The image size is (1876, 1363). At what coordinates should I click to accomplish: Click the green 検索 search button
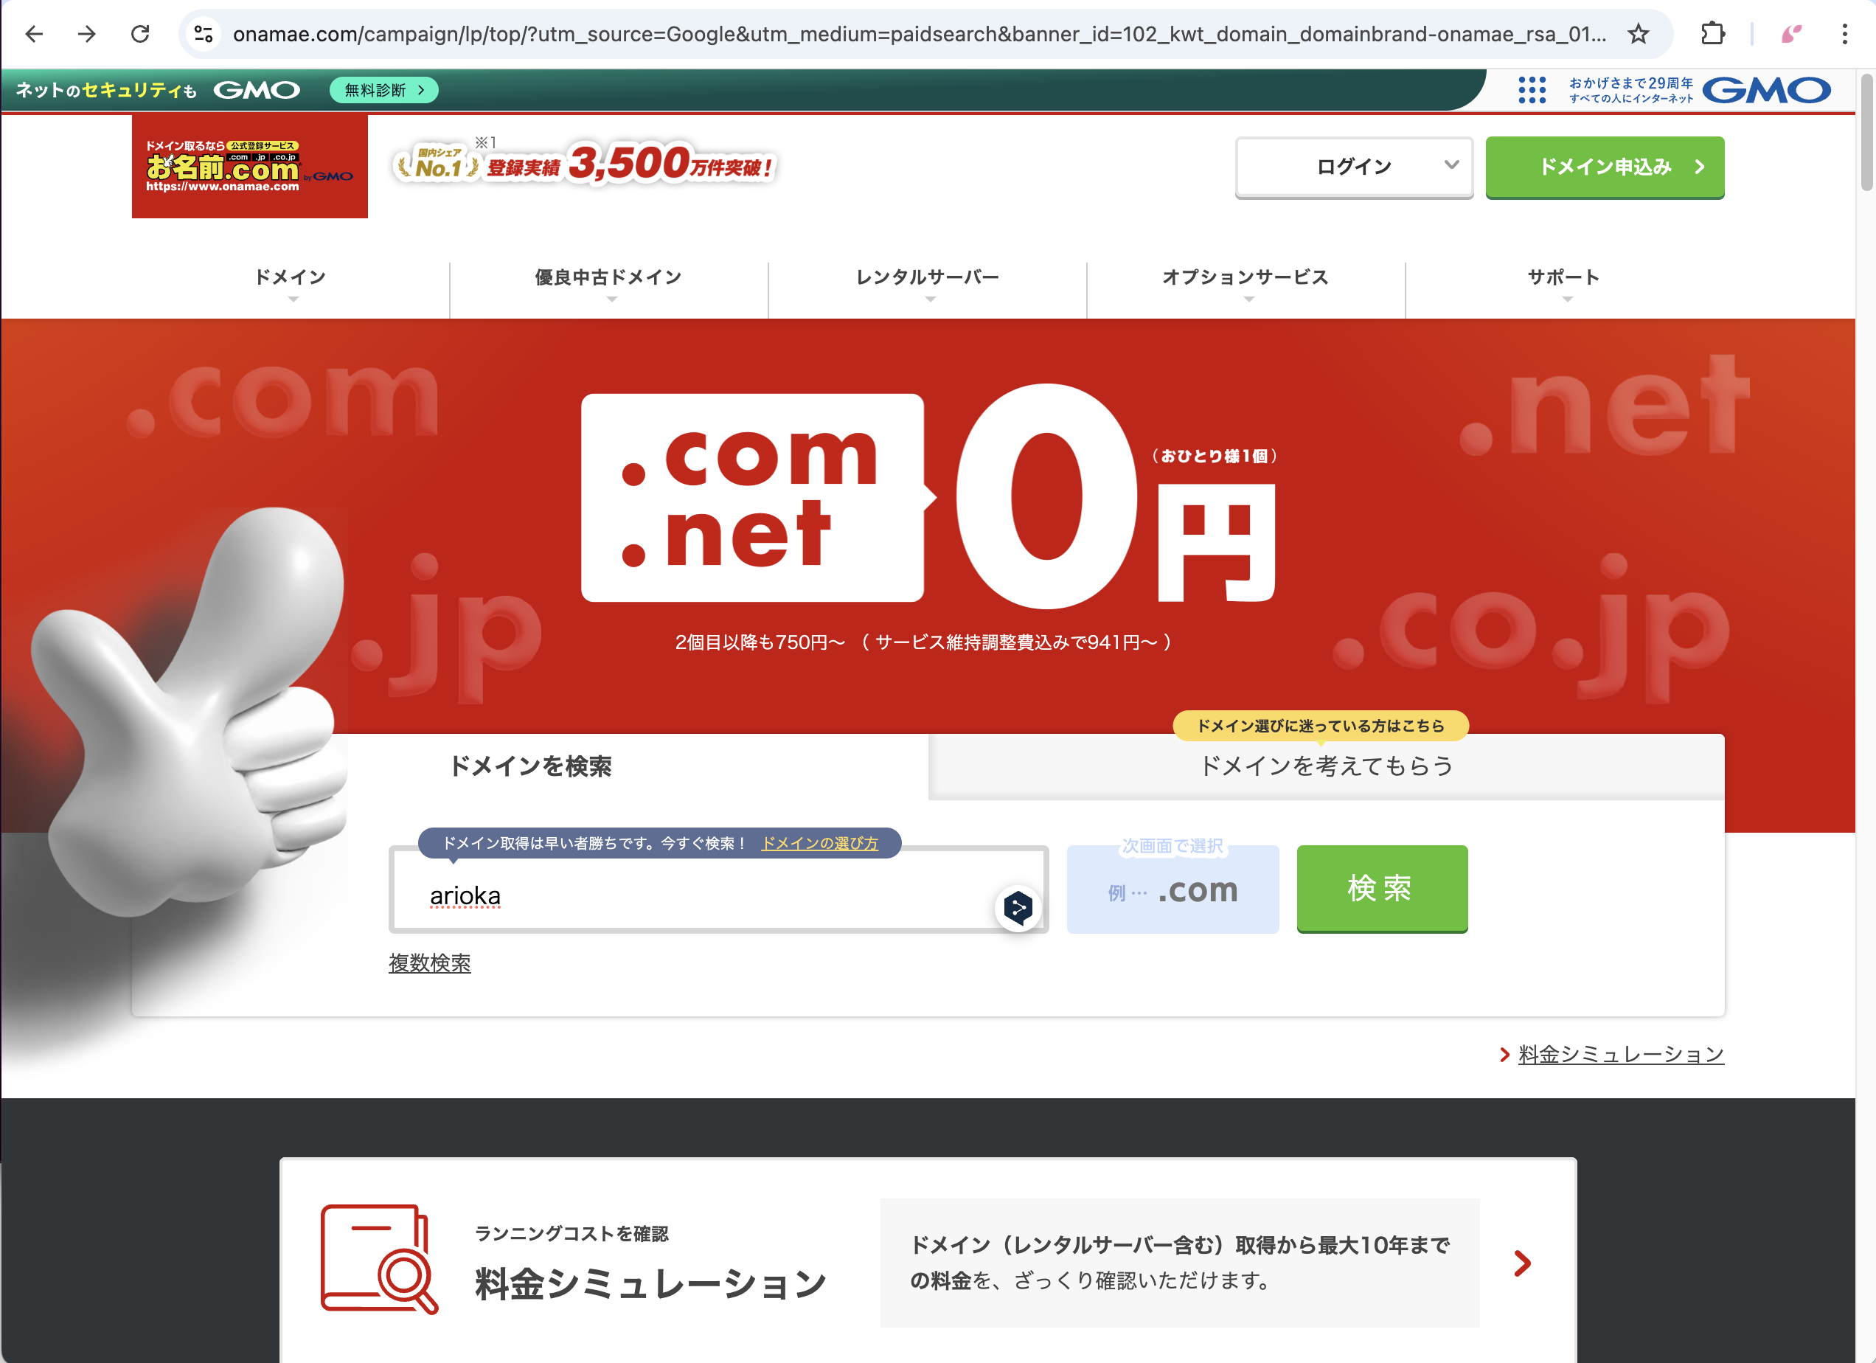(1381, 889)
